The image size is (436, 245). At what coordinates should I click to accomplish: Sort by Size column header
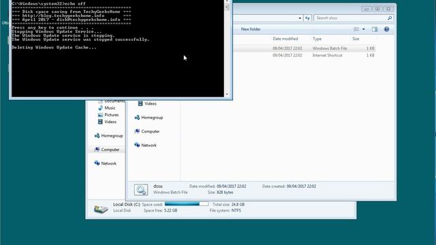(356, 39)
